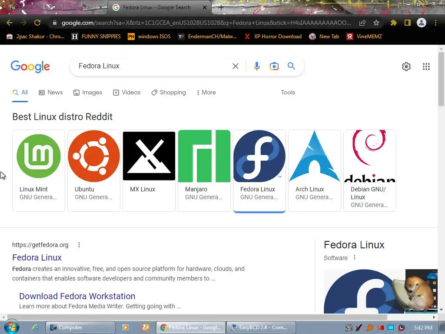This screenshot has width=445, height=334.
Task: Switch to the All results tab
Action: pos(20,92)
